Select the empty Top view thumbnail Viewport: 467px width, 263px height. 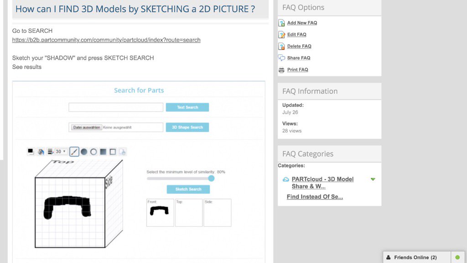[x=189, y=213]
